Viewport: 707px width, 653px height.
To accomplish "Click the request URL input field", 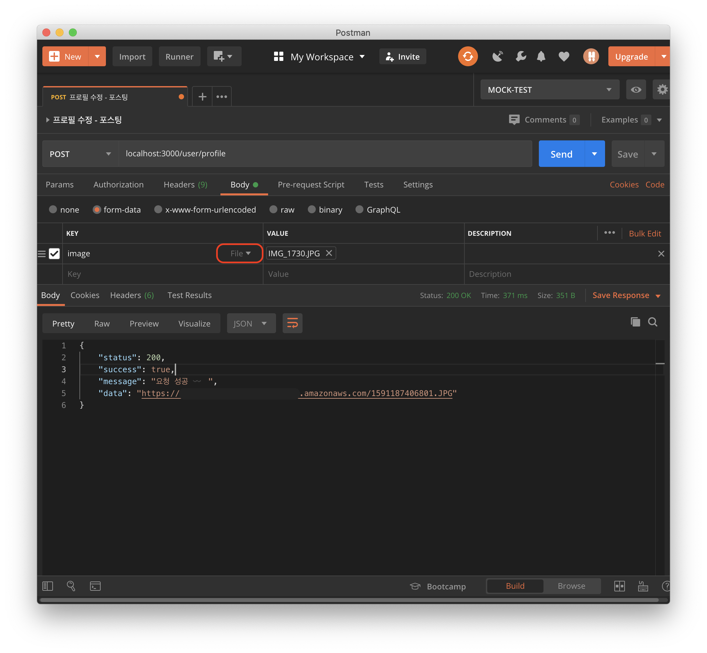I will [x=325, y=154].
